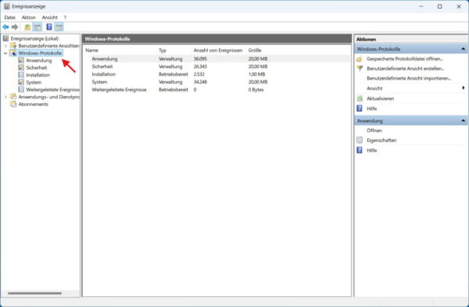Click the Up one level toolbar icon
The height and width of the screenshot is (307, 469).
coord(27,27)
